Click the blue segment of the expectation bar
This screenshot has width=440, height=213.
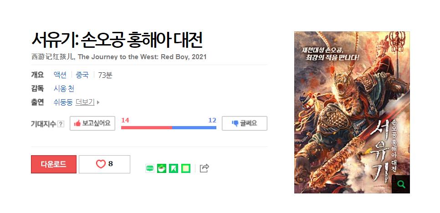click(194, 127)
